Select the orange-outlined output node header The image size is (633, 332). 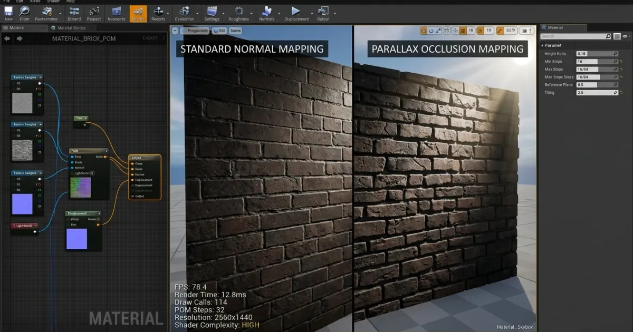pyautogui.click(x=145, y=158)
